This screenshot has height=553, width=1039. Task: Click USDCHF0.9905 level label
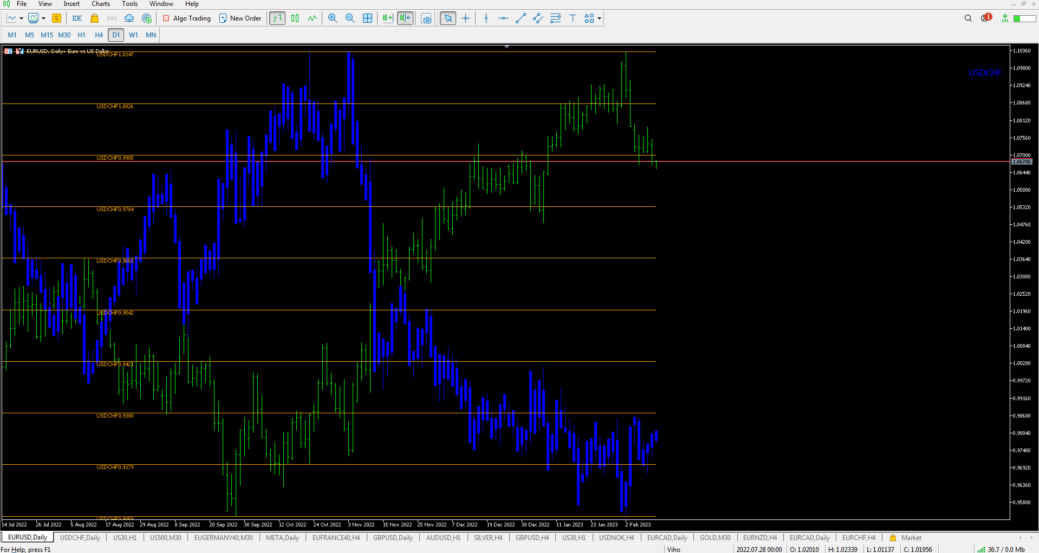pyautogui.click(x=115, y=158)
